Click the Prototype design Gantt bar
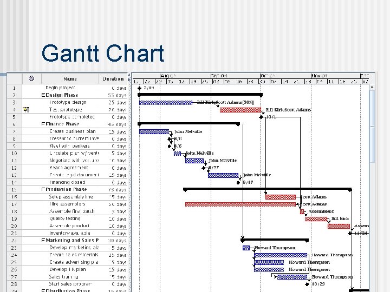This screenshot has width=390, height=292. coord(166,103)
